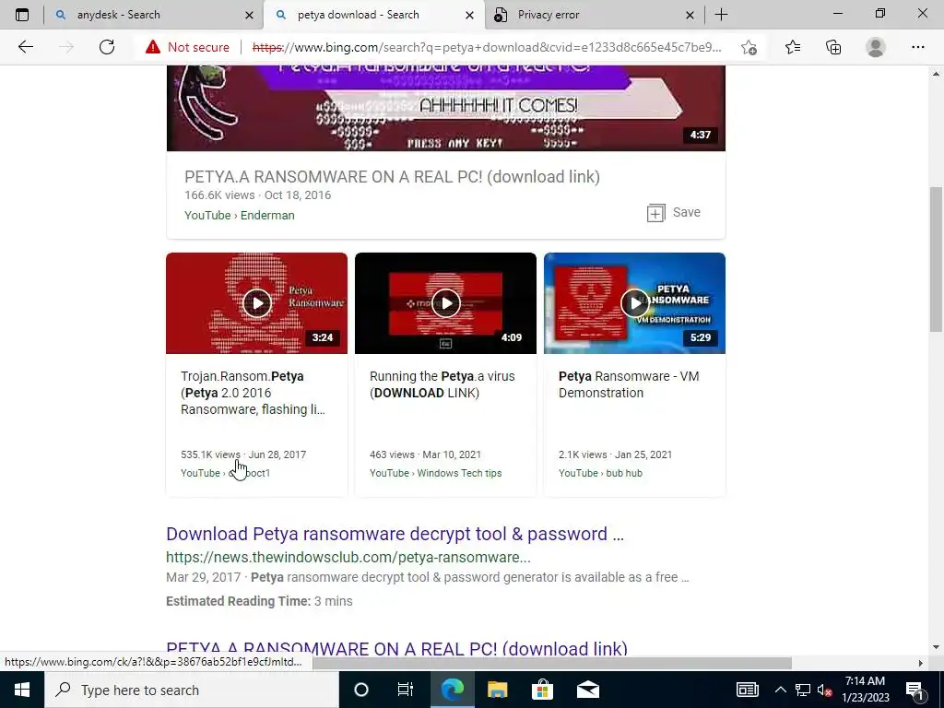Open Microsoft Store from taskbar
This screenshot has width=944, height=708.
tap(542, 690)
